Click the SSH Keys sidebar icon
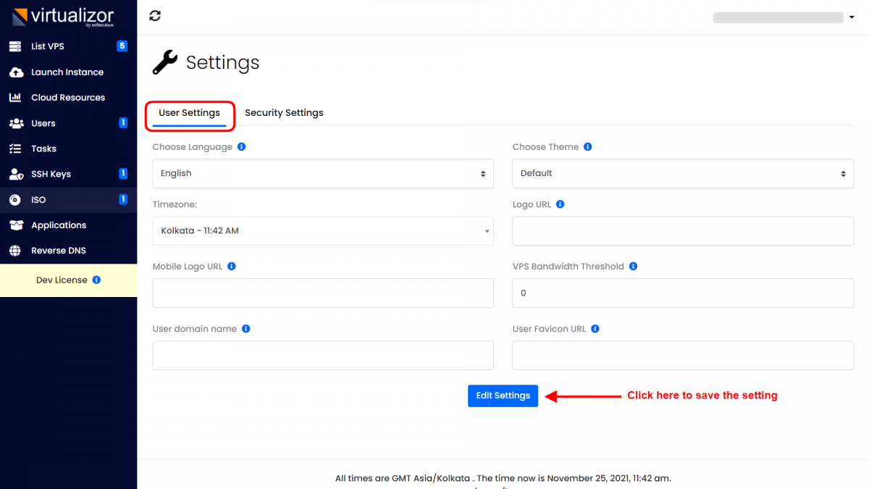869x489 pixels. tap(16, 174)
